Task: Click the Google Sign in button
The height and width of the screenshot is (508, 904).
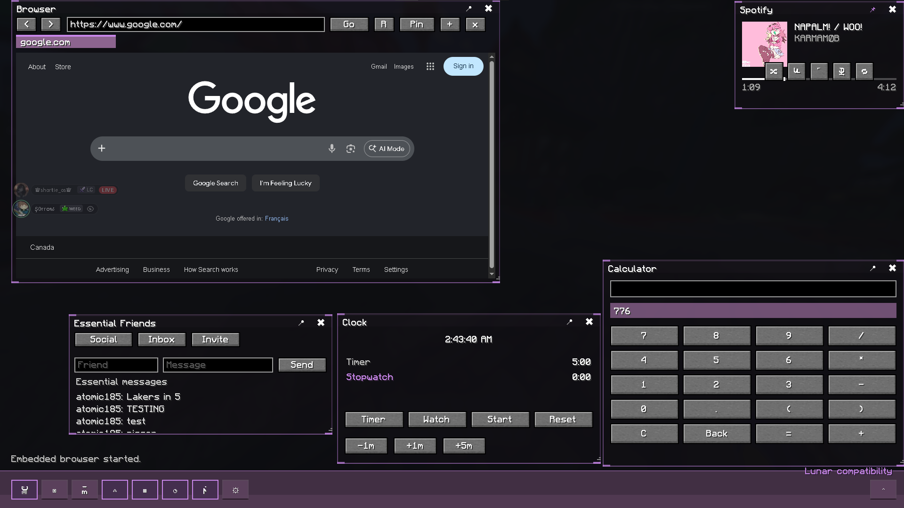Action: tap(463, 66)
